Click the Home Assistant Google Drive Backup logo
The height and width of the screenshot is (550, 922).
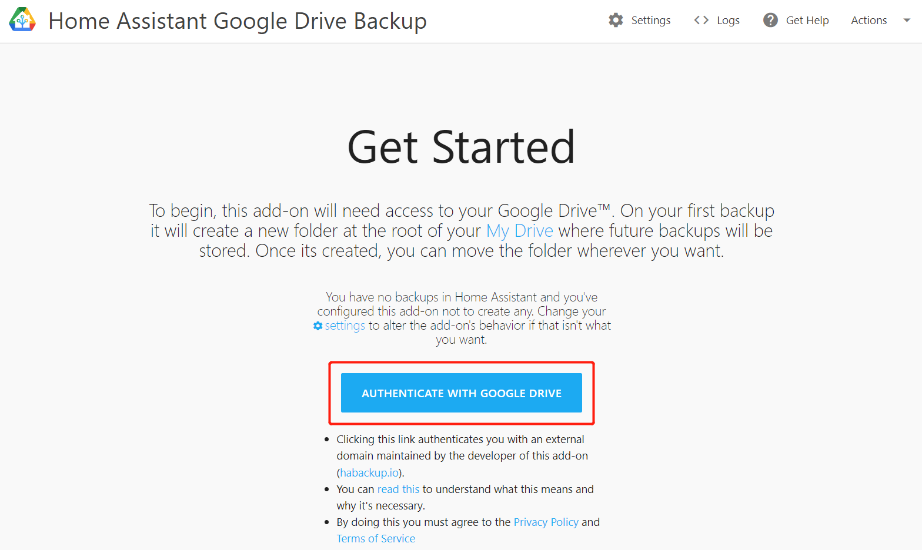pos(22,20)
